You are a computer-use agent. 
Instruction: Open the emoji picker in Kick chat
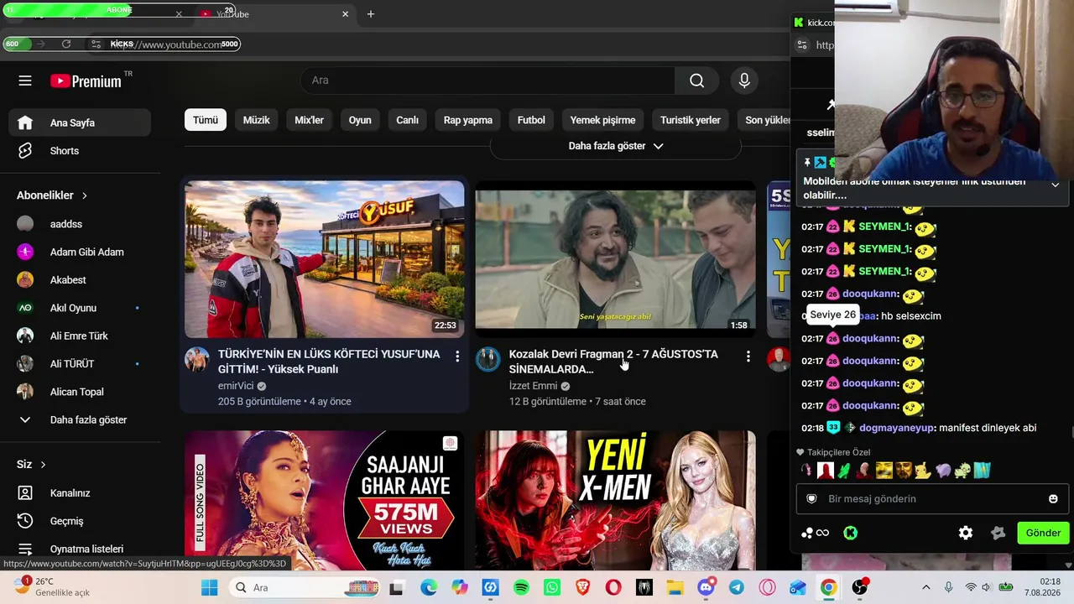[x=1053, y=498]
